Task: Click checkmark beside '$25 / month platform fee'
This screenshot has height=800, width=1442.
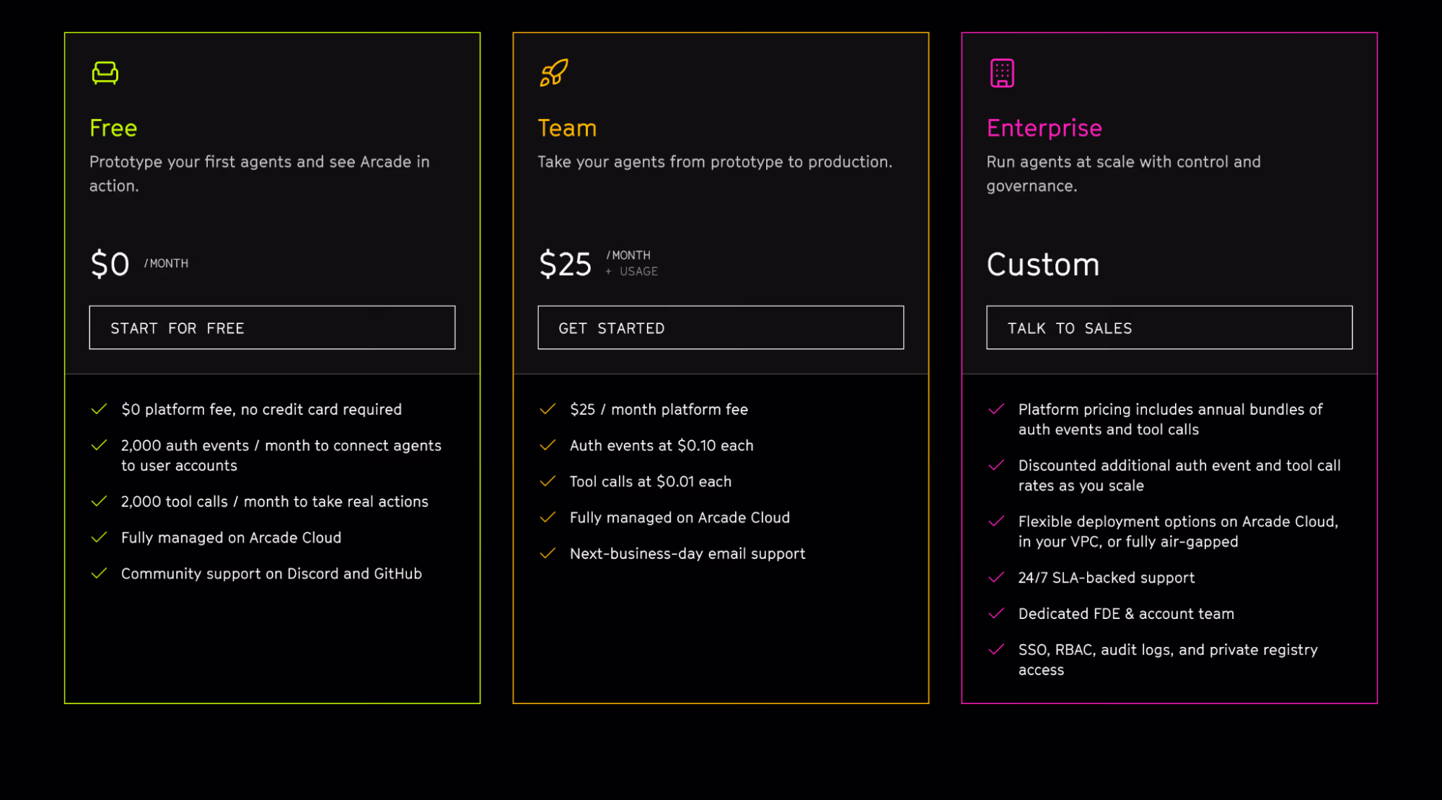Action: click(548, 409)
